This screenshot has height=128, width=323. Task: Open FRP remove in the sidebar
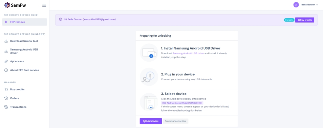(x=24, y=22)
